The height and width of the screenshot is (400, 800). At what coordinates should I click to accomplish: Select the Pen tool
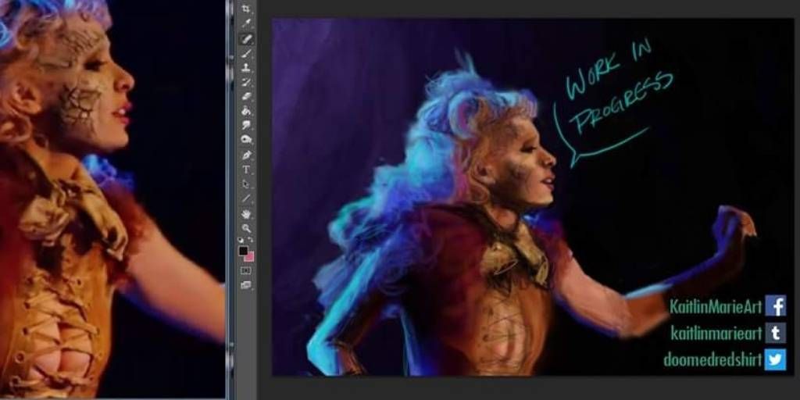pos(246,155)
